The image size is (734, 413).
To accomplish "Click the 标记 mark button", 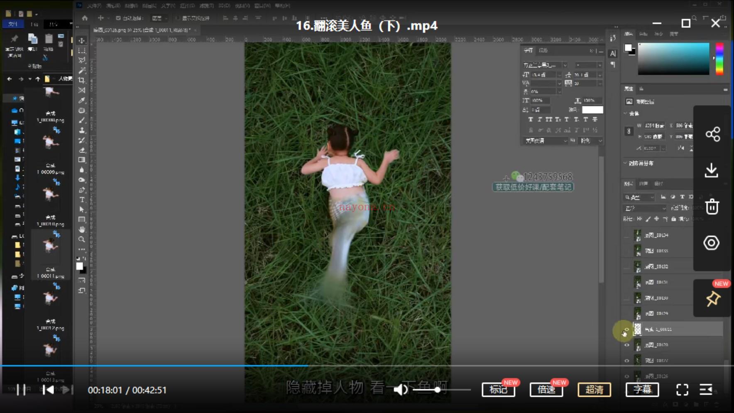I will point(498,390).
